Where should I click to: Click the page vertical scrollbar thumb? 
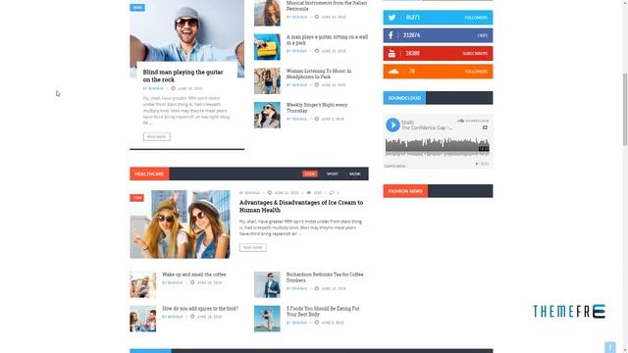click(x=625, y=109)
